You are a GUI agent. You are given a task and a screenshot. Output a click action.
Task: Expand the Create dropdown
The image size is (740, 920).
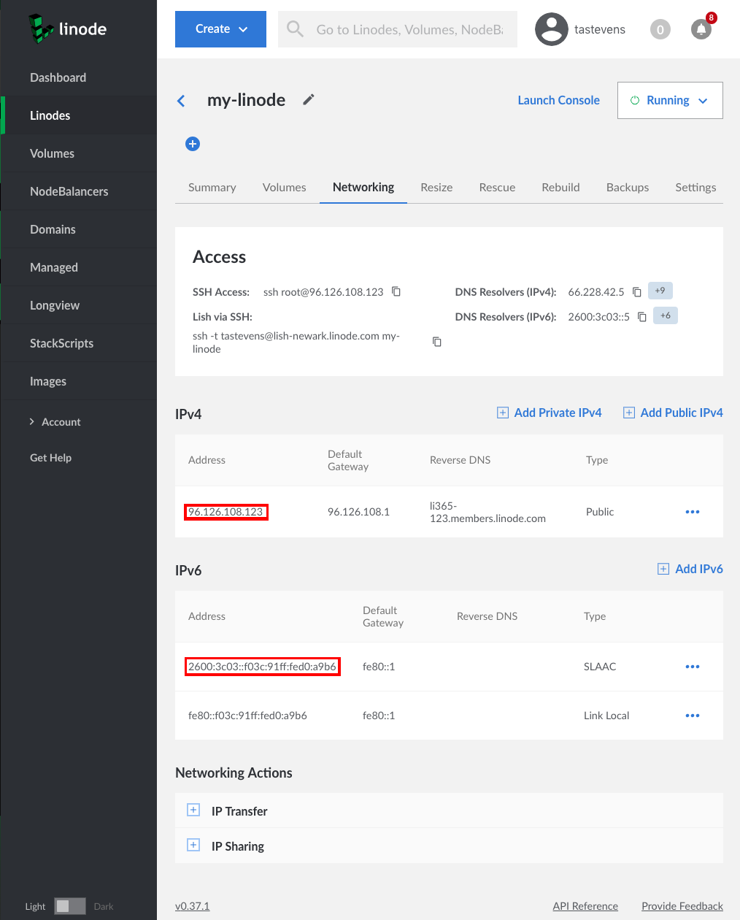(220, 29)
